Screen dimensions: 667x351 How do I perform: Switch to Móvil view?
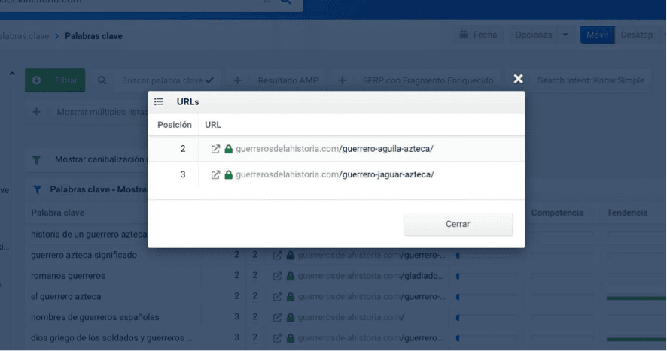tap(597, 35)
